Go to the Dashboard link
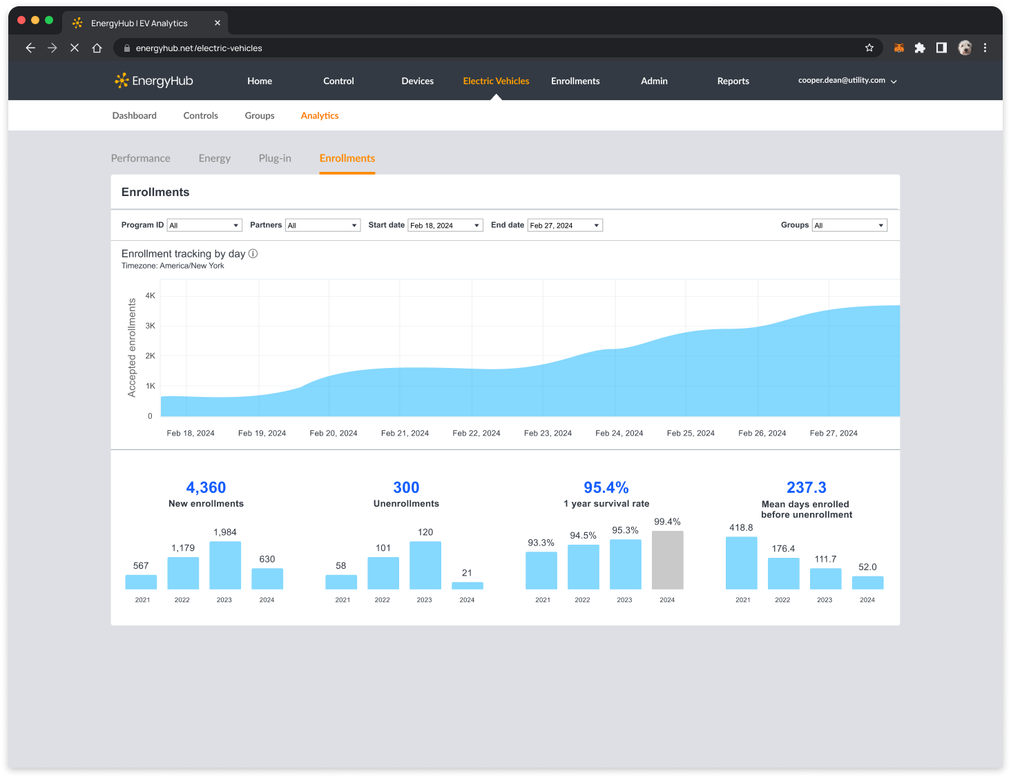The image size is (1011, 778). 134,115
